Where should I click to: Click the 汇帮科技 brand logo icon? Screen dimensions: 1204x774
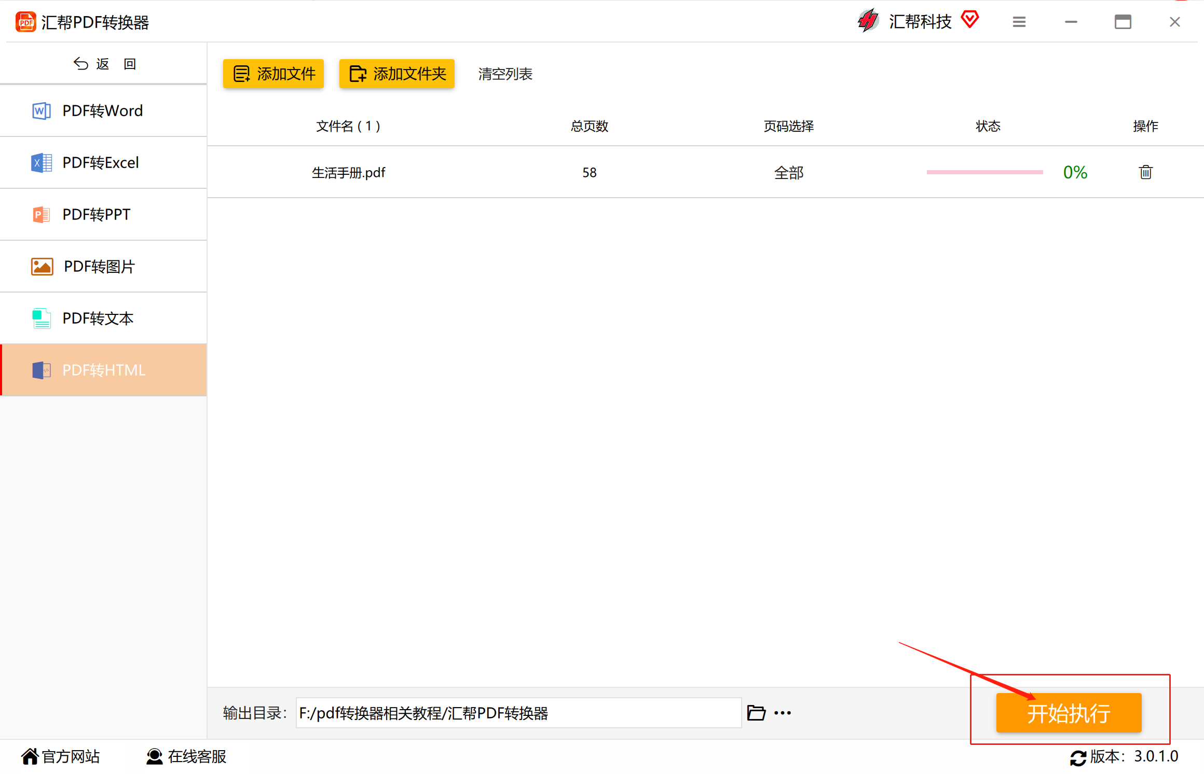[x=868, y=21]
